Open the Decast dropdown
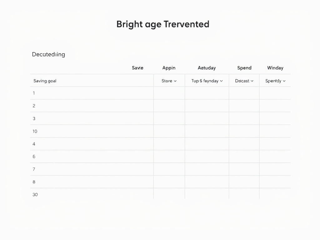 (x=244, y=81)
